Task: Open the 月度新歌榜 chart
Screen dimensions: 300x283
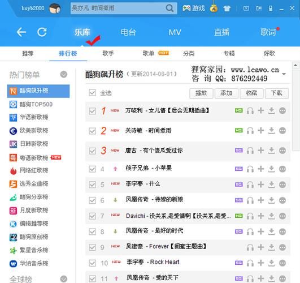Action: pyautogui.click(x=34, y=211)
